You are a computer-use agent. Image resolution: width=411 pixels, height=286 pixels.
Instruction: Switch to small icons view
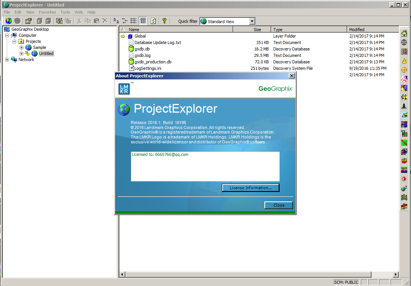125,21
